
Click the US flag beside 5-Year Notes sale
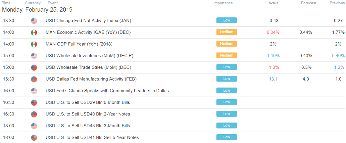(x=34, y=138)
